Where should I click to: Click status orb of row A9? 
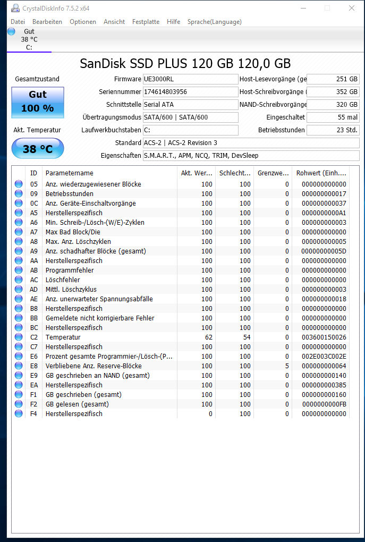(18, 251)
